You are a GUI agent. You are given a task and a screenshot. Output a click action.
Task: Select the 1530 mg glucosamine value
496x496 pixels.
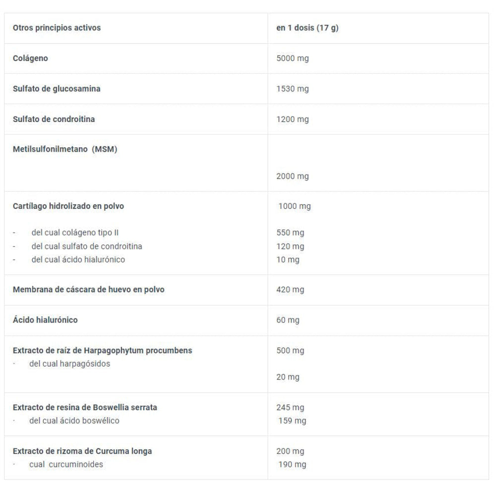click(x=292, y=89)
